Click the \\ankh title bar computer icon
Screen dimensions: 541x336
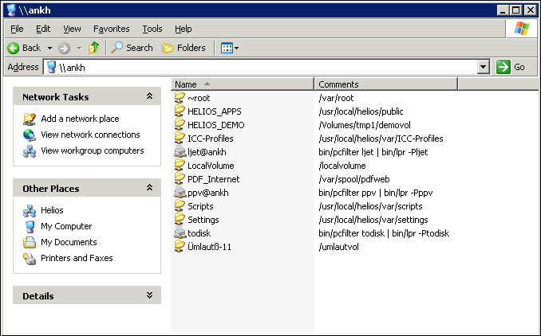(11, 10)
